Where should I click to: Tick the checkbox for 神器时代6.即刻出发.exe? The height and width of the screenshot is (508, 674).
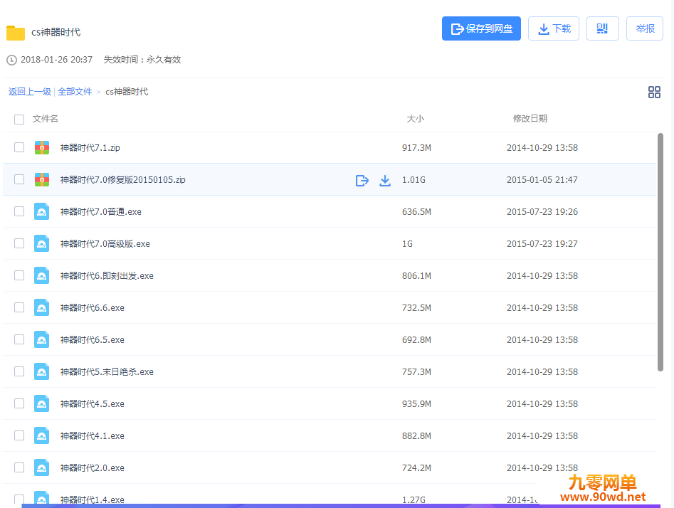coord(19,275)
